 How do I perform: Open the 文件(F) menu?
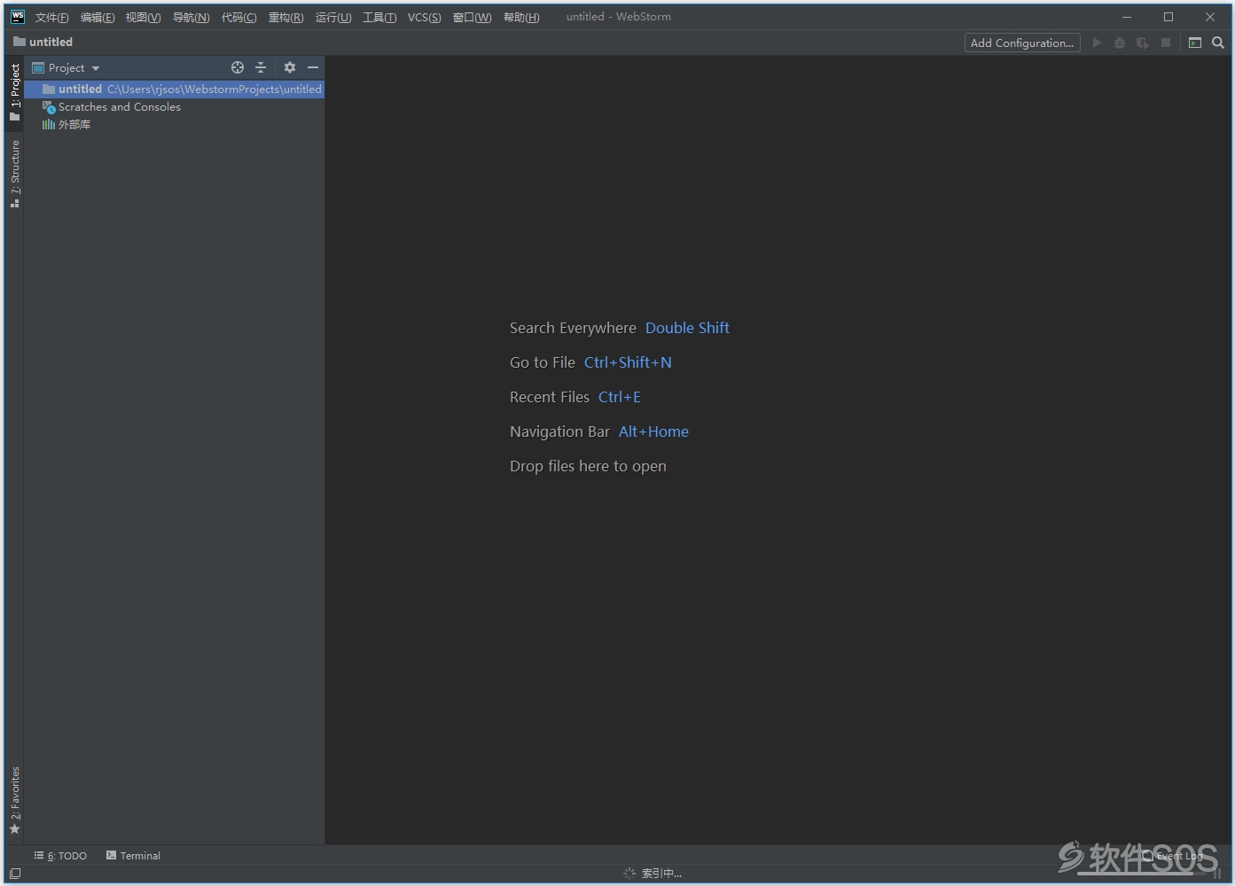pos(51,18)
